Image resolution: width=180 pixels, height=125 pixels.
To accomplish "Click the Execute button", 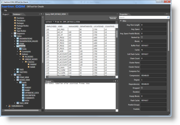I will (113, 18).
